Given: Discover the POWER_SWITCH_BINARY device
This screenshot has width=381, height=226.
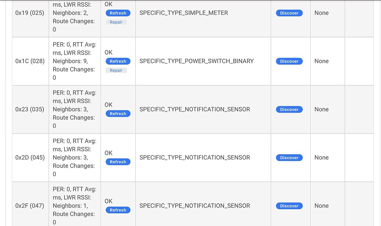Looking at the screenshot, I should 289,61.
